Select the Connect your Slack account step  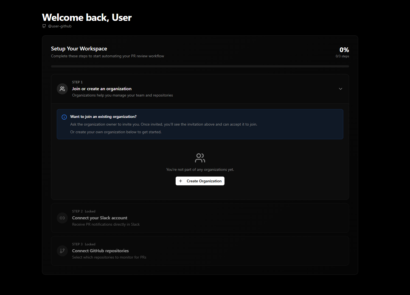[x=100, y=218]
